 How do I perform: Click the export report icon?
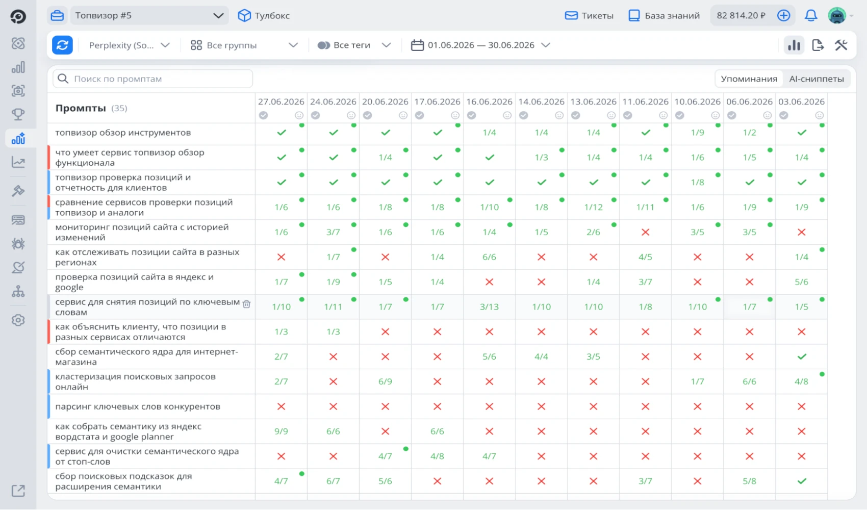818,45
